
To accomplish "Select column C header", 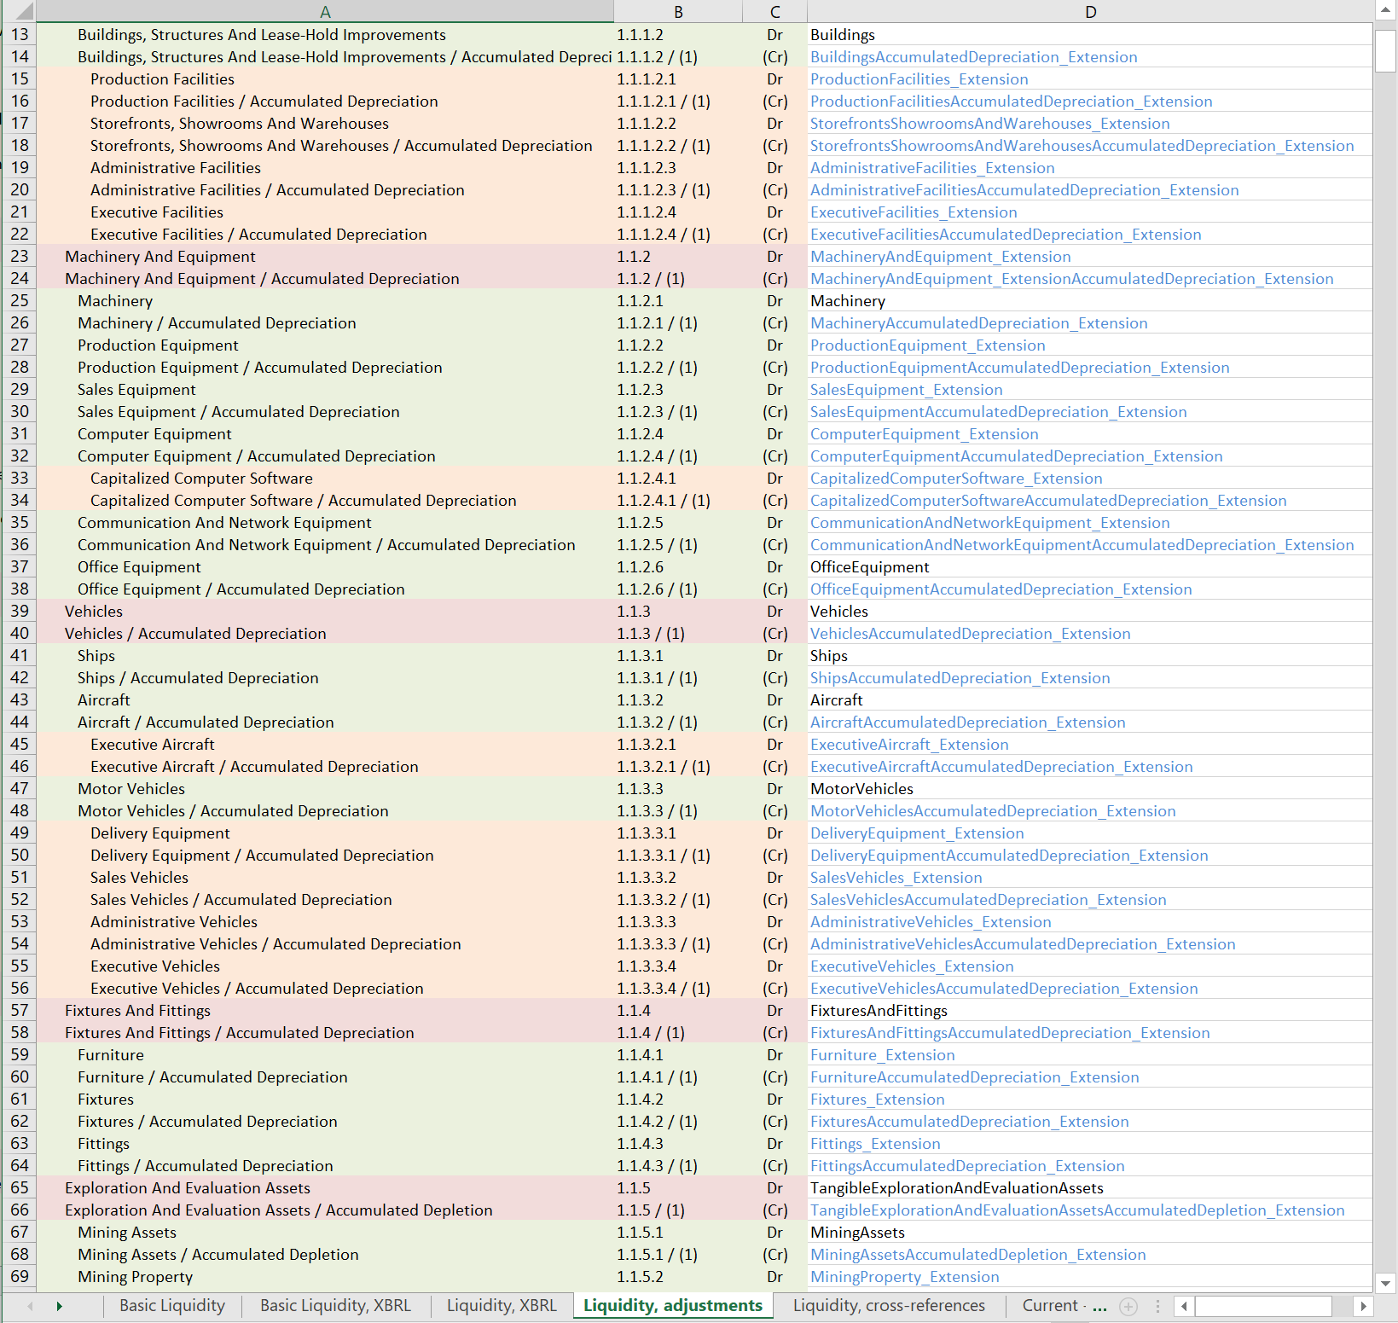I will click(774, 12).
